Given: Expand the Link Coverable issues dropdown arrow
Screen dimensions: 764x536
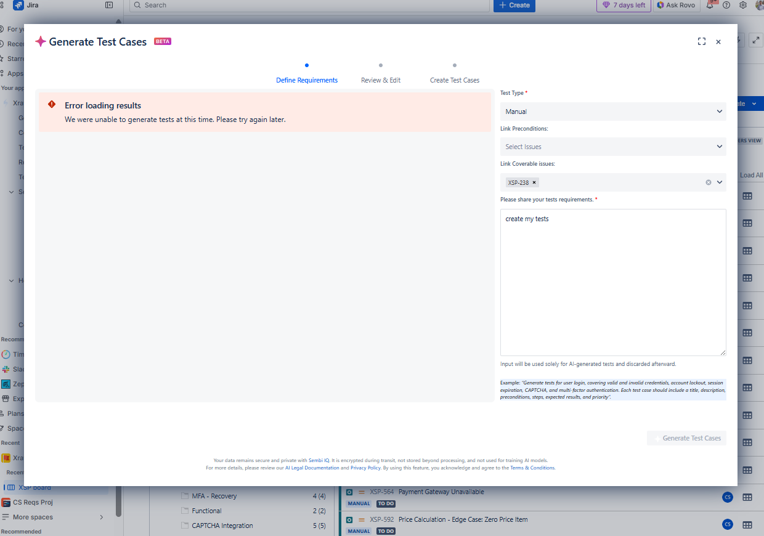Looking at the screenshot, I should coord(720,182).
